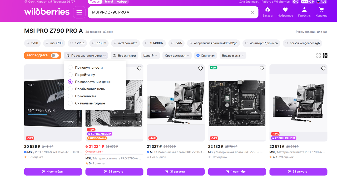The image size is (337, 182).
Task: Open the Вид разъема dropdown
Action: point(233,55)
